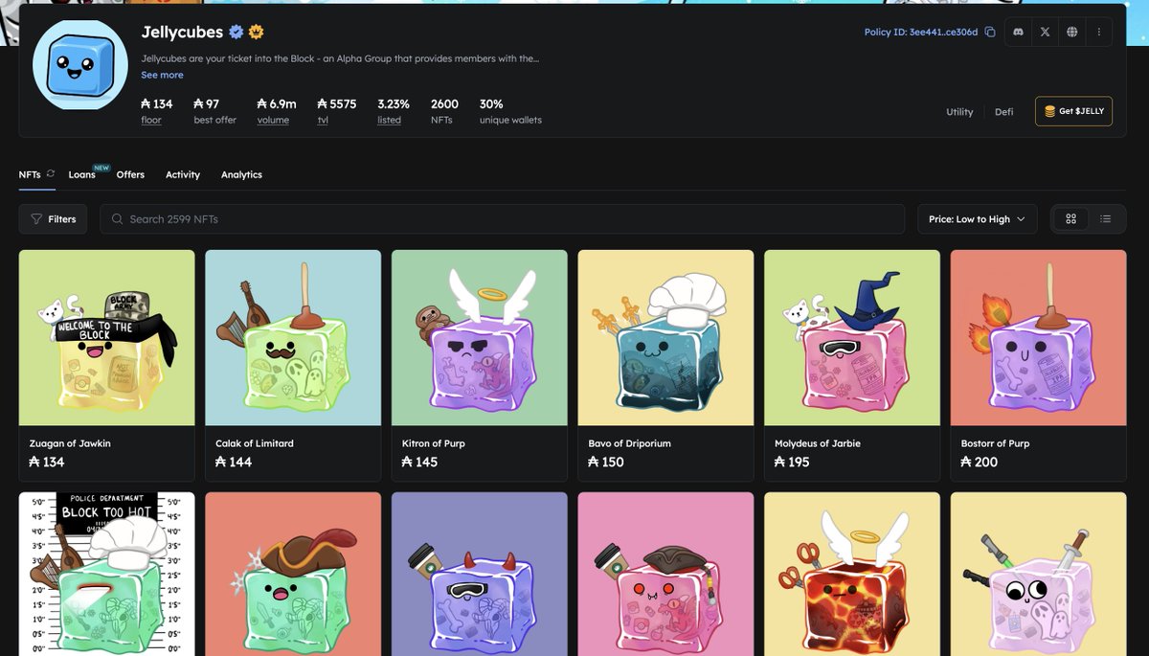Open the Molydeus of Jarbie NFT image
Image resolution: width=1149 pixels, height=656 pixels.
click(851, 338)
